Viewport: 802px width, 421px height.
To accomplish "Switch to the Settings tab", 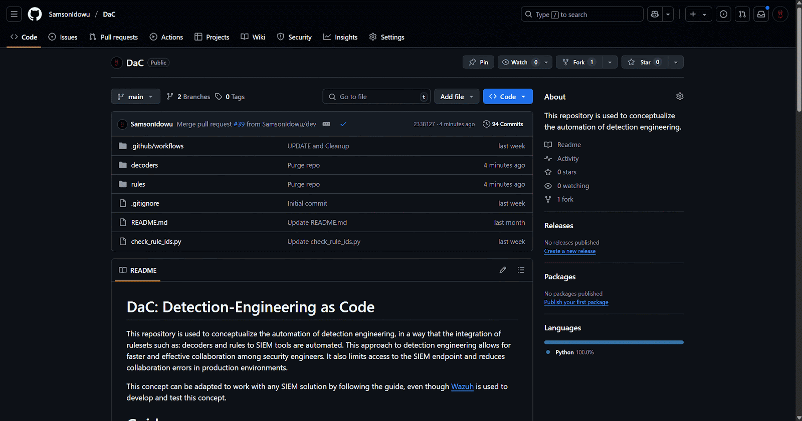I will (386, 37).
